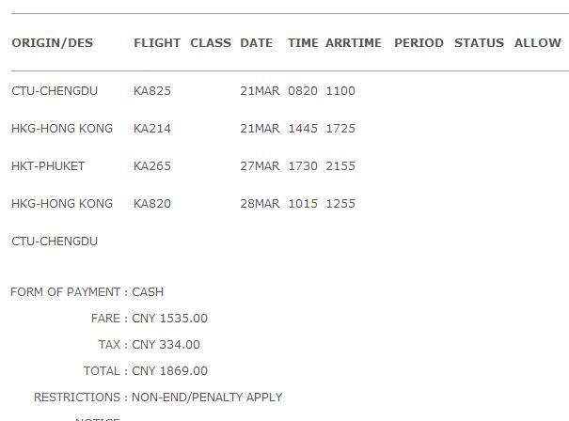Click the ARRTIME column header

(x=354, y=43)
